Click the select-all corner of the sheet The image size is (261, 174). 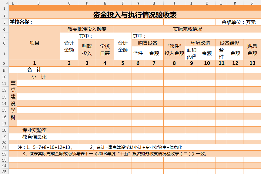click(x=4, y=3)
